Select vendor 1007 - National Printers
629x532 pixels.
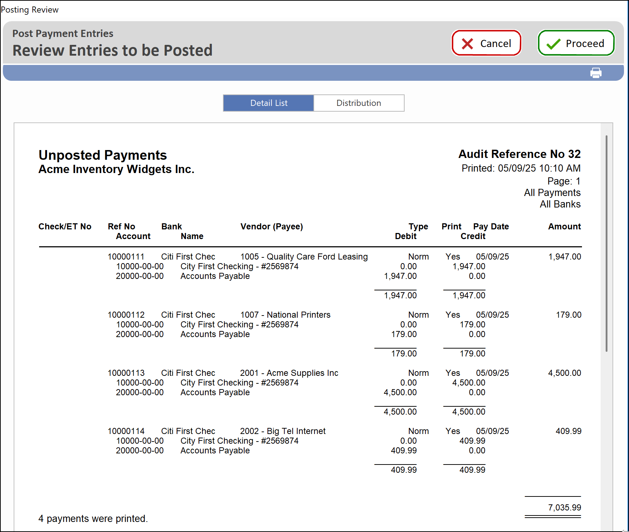[285, 315]
